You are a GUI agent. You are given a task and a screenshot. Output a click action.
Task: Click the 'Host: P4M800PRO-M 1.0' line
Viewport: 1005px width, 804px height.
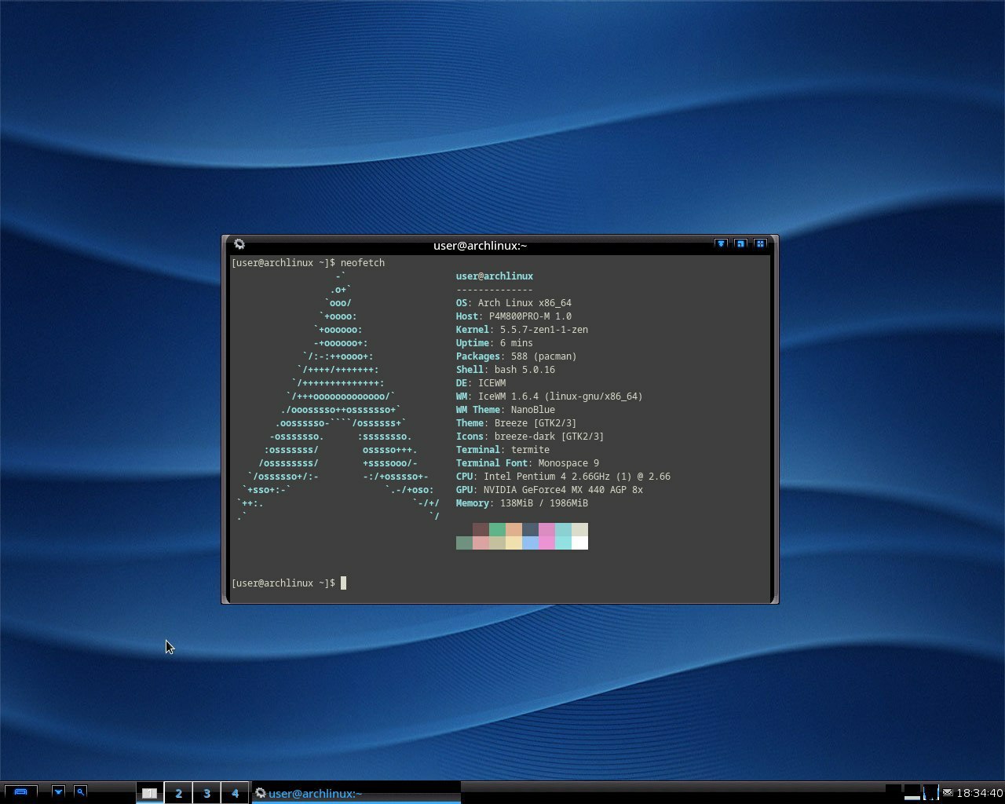pyautogui.click(x=513, y=316)
